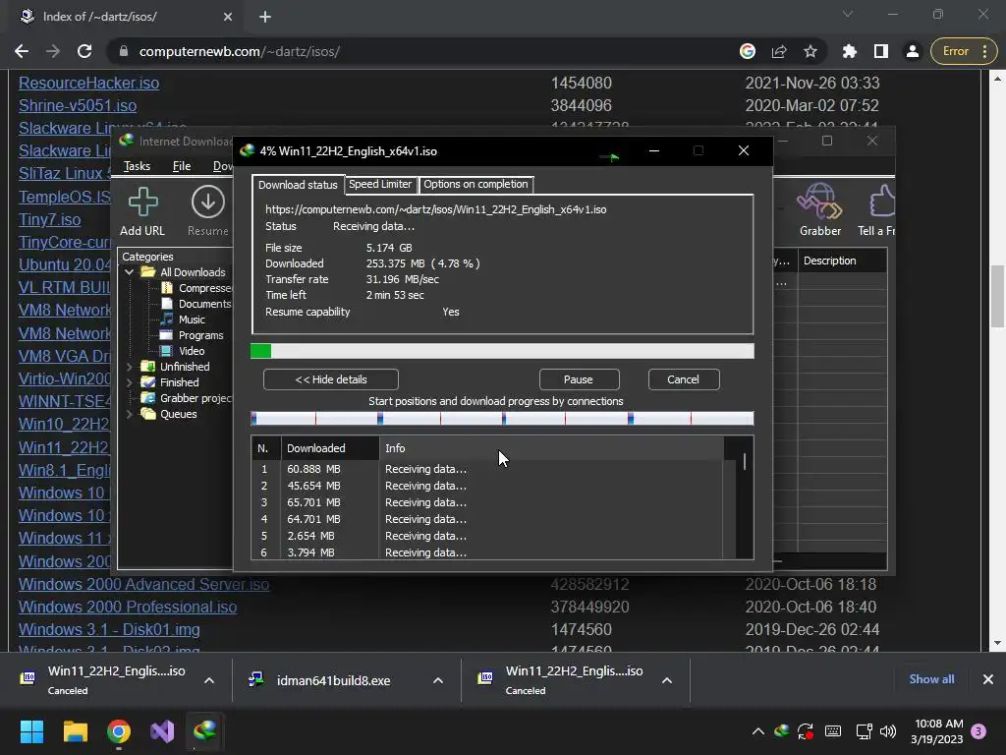Viewport: 1006px width, 755px height.
Task: Expand the Queues tree node
Action: click(129, 414)
